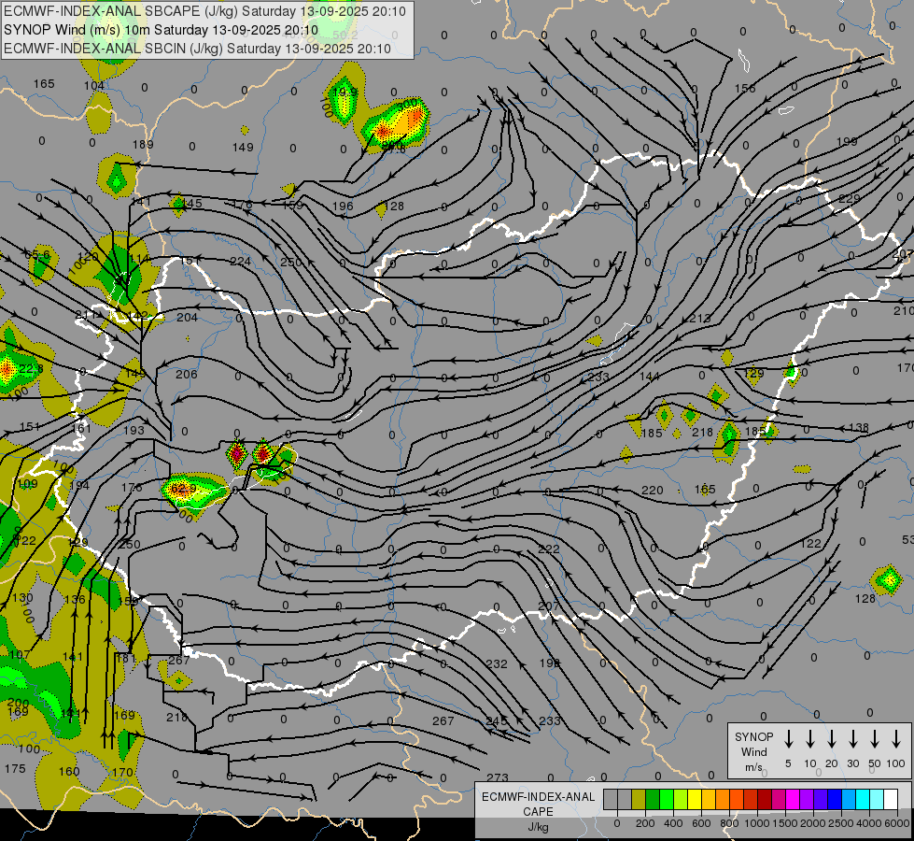Click the 400 tick label on CAPE scale

coord(673,823)
